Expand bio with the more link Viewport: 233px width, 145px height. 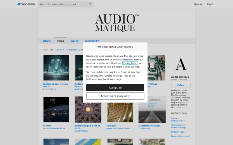pyautogui.click(x=178, y=107)
